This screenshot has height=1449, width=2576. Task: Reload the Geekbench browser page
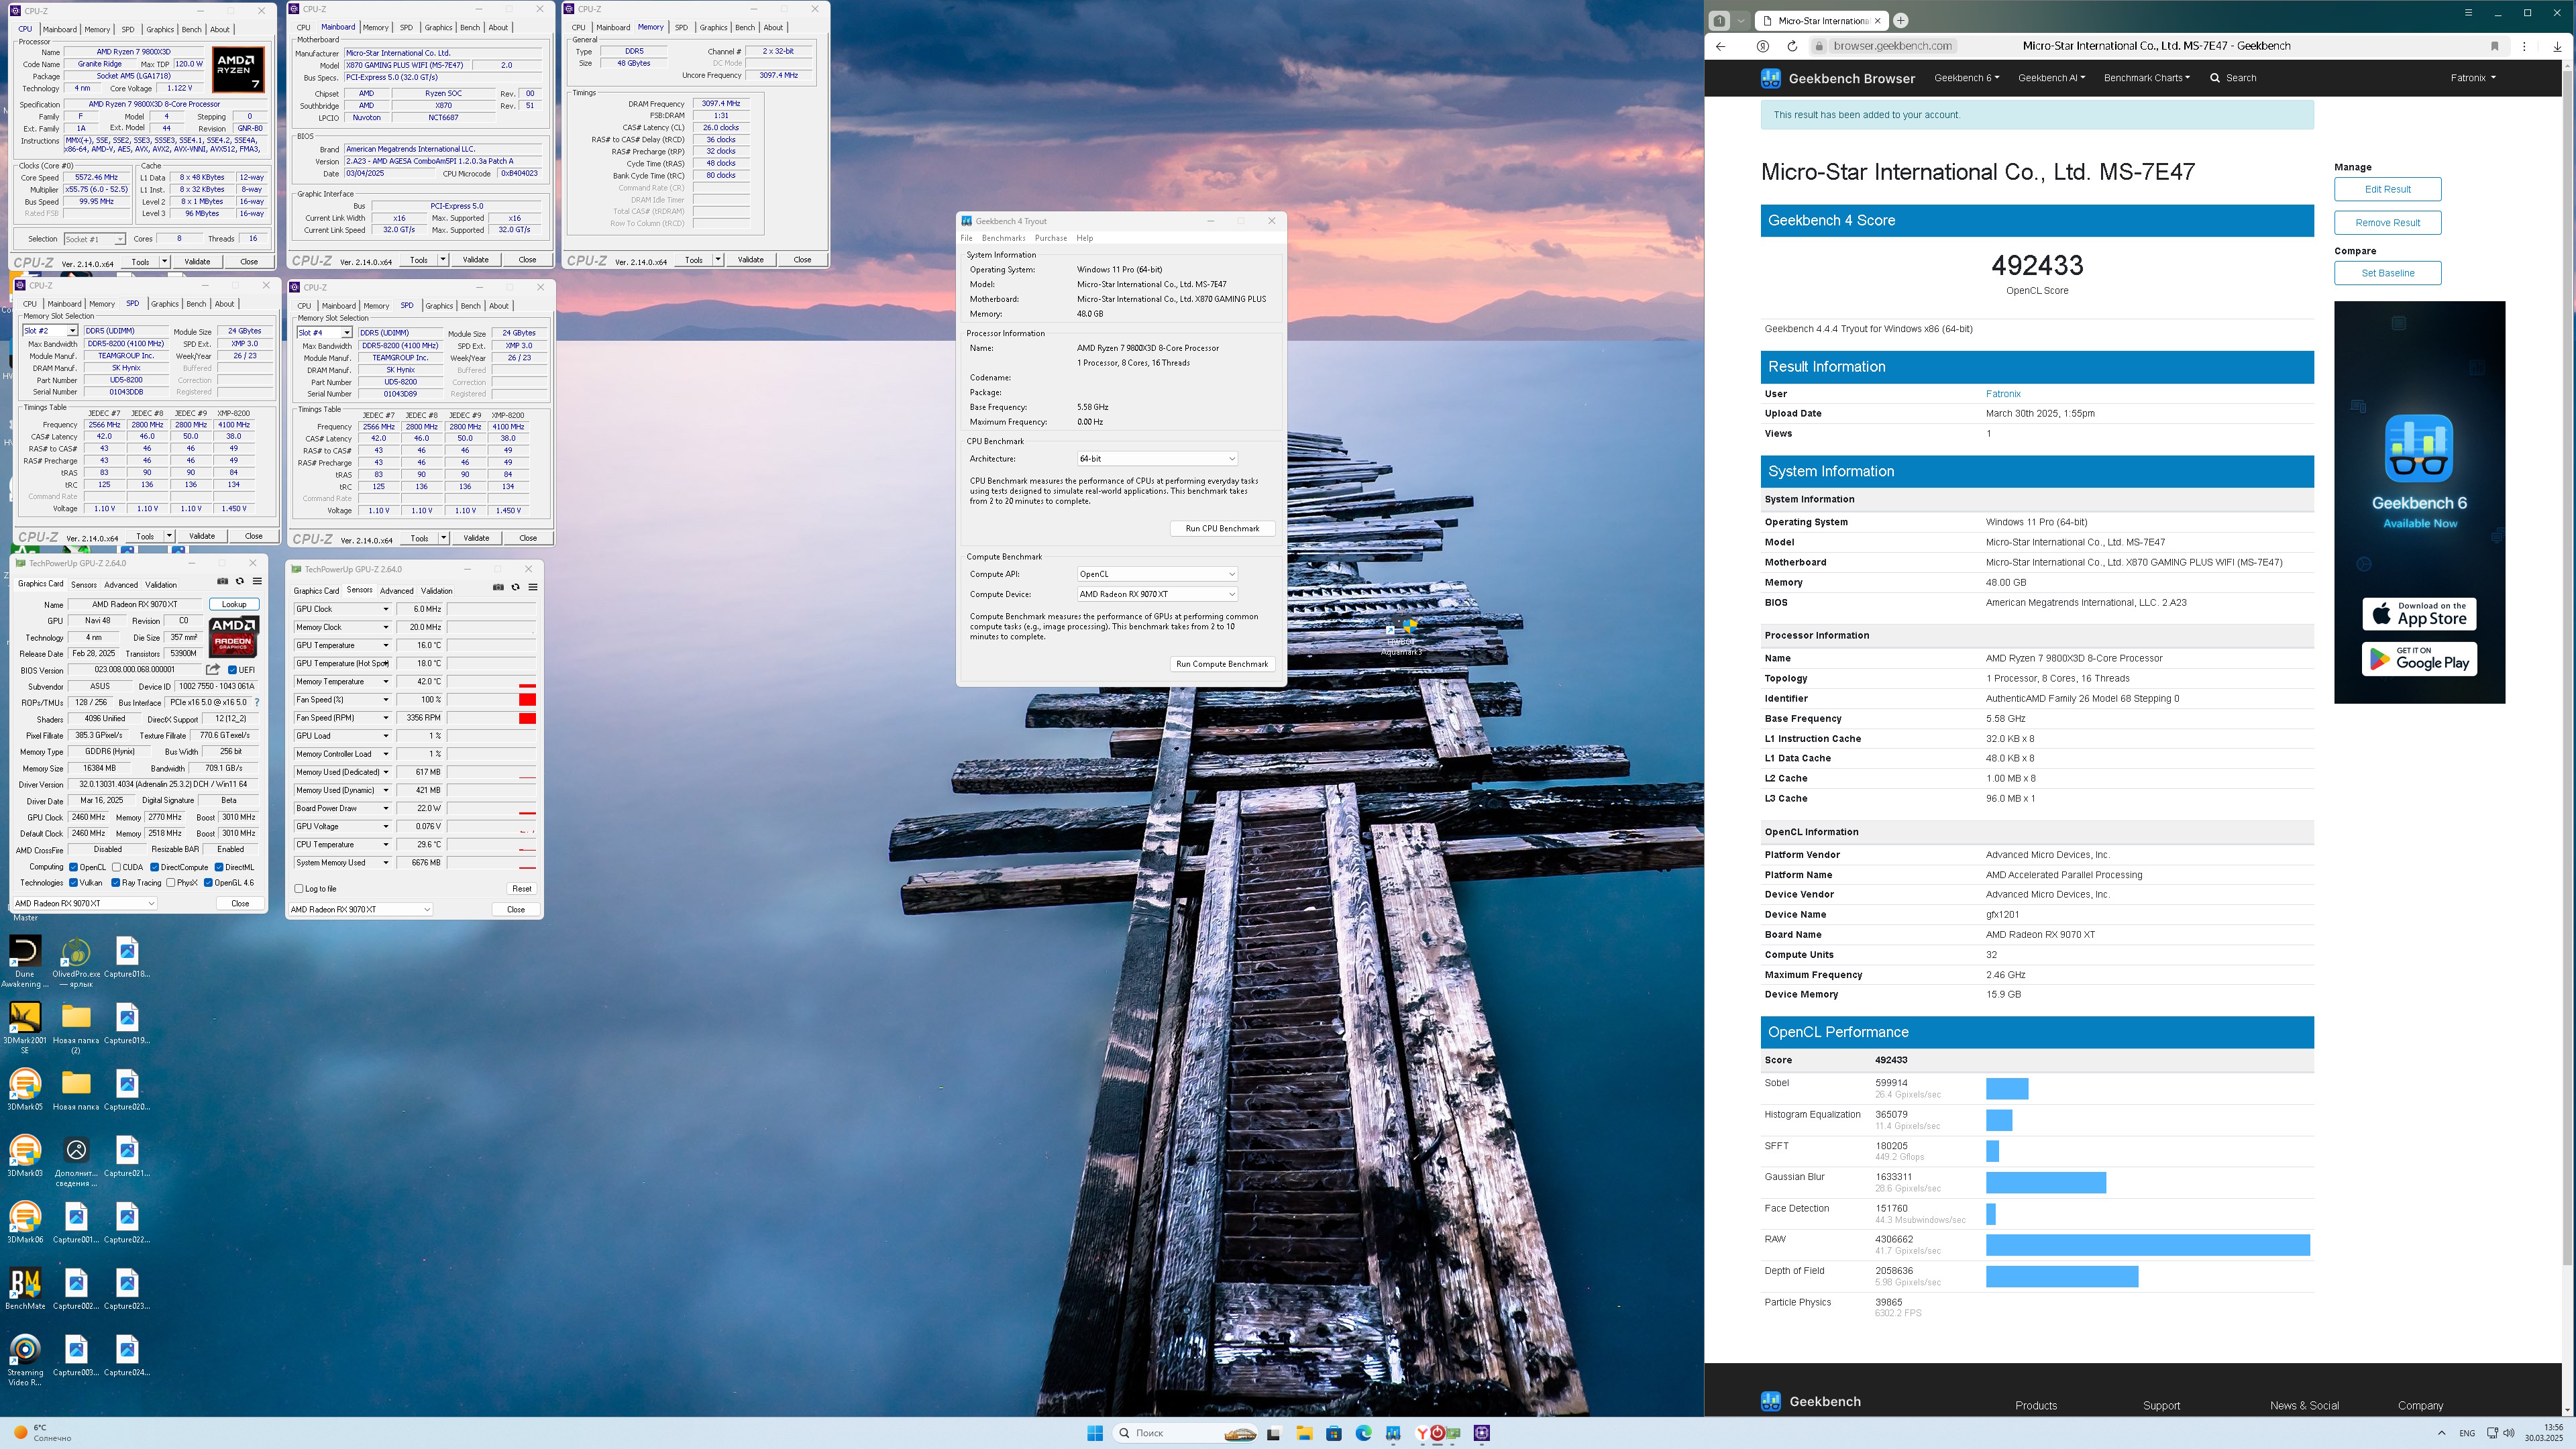pyautogui.click(x=1792, y=46)
